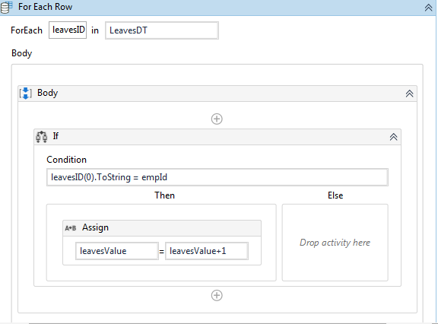Edit the If condition expression field
438x324 pixels.
pyautogui.click(x=217, y=177)
